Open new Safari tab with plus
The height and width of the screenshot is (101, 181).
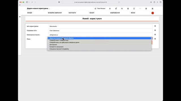pyautogui.click(x=157, y=2)
